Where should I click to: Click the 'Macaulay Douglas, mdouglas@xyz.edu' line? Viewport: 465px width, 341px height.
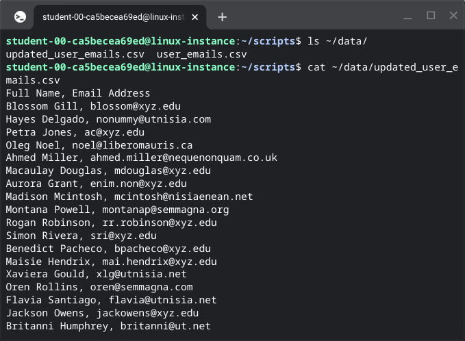[108, 170]
